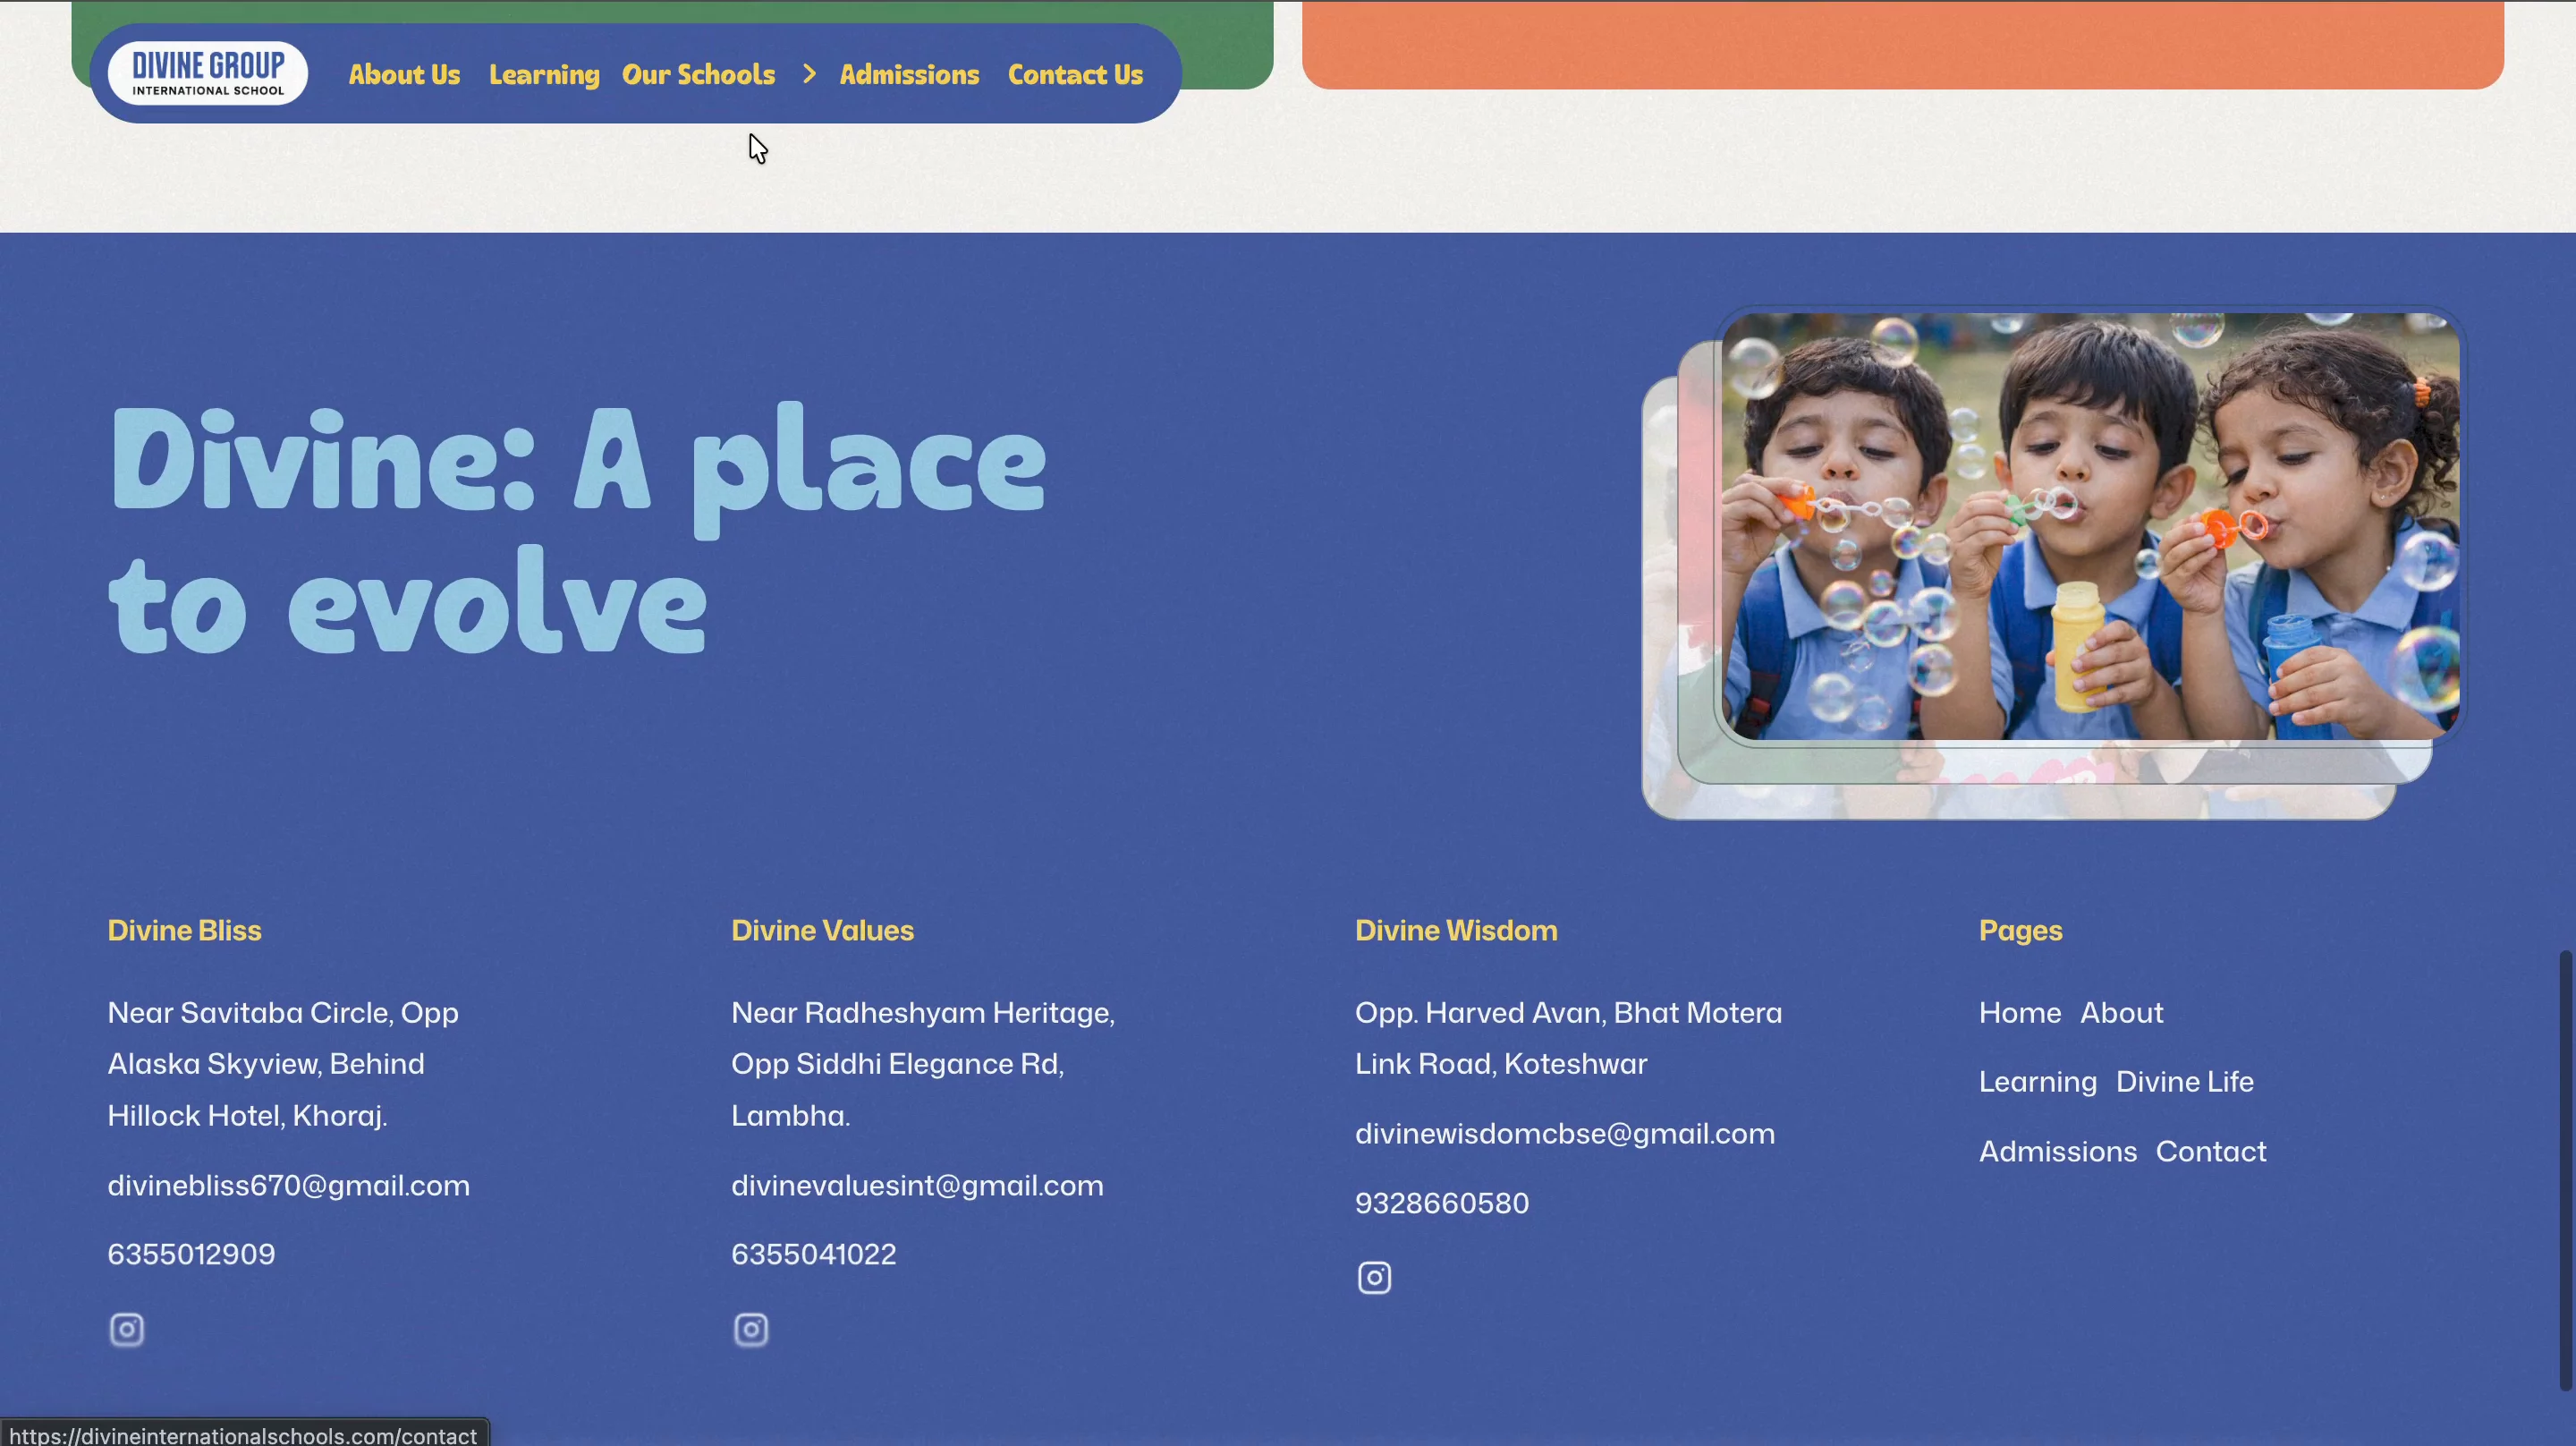Viewport: 2576px width, 1446px height.
Task: Click the Pages heading
Action: 2020,931
